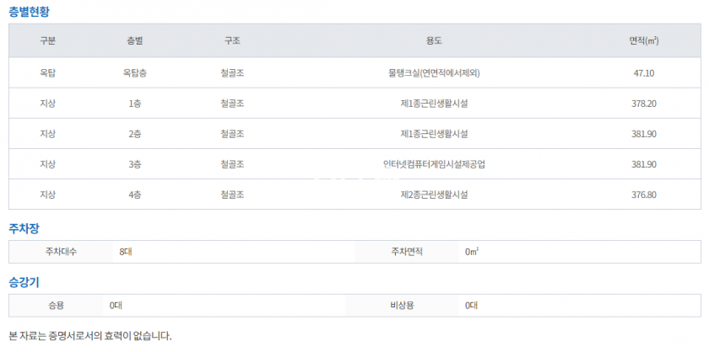Select the 주차대수 value 8대
The image size is (709, 352).
pos(125,252)
